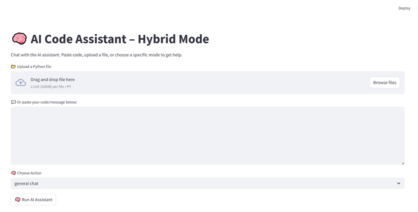Click the brain icon inside Run AI Assistant button
The width and height of the screenshot is (418, 212).
pyautogui.click(x=17, y=200)
